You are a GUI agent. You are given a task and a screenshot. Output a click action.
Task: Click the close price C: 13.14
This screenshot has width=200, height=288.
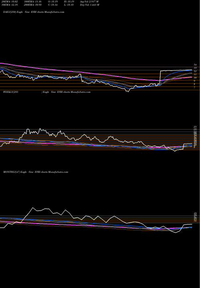tap(52, 5)
